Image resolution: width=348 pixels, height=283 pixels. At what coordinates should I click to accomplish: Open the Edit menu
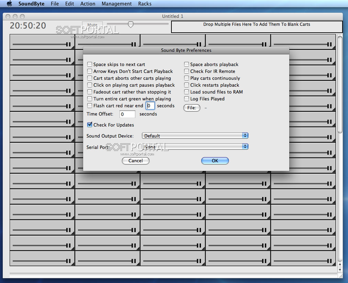pos(69,4)
